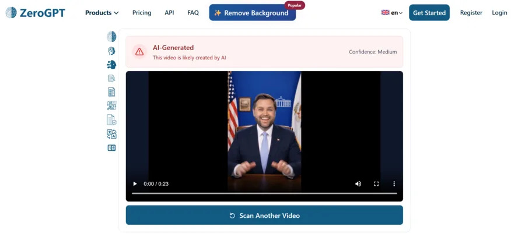Select the dark AI head sidebar icon
This screenshot has height=237, width=525.
(x=111, y=65)
